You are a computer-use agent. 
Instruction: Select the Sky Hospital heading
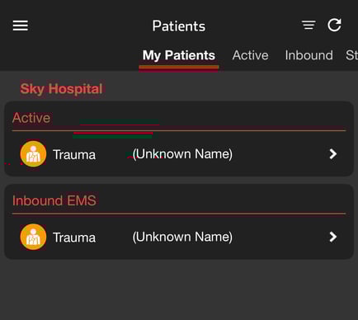61,89
